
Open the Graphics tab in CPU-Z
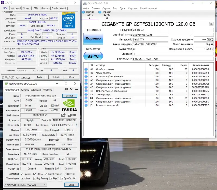point(45,8)
